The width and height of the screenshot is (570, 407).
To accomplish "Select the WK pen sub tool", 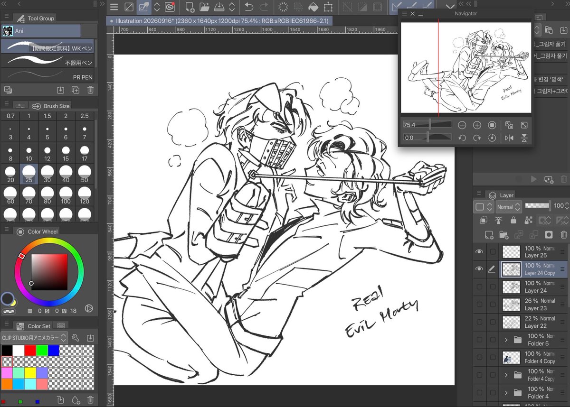I will coord(47,46).
